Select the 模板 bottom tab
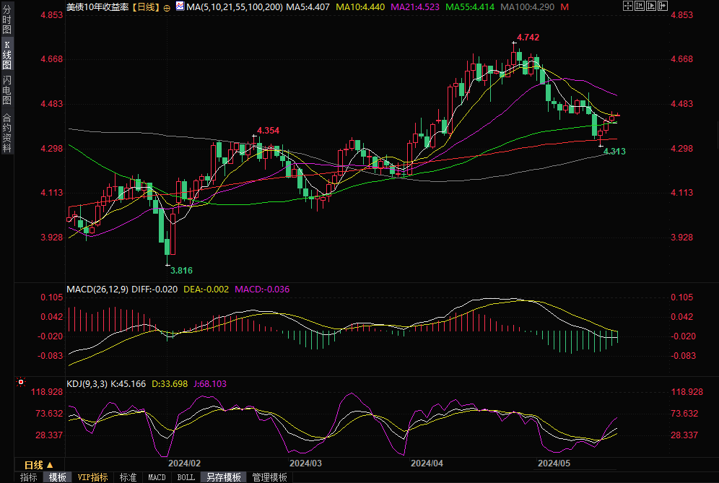Viewport: 719px width, 483px height. (58, 477)
